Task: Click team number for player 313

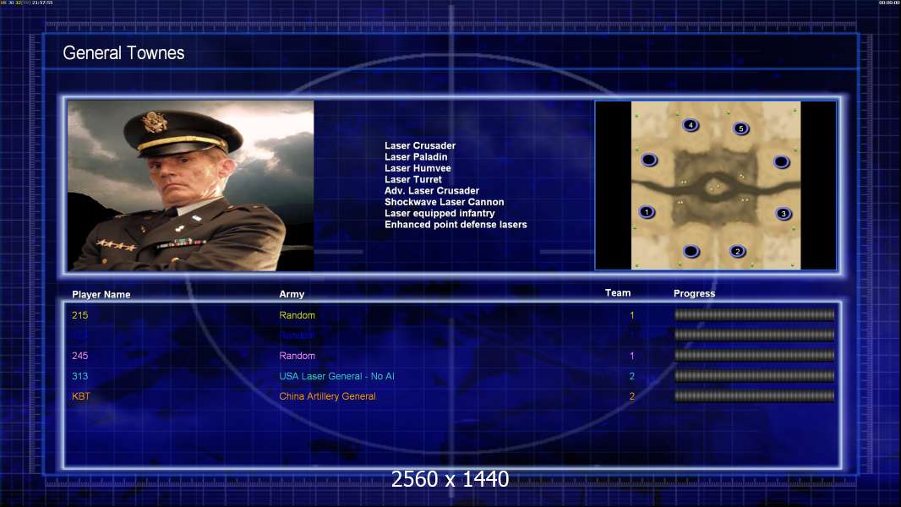Action: coord(632,376)
